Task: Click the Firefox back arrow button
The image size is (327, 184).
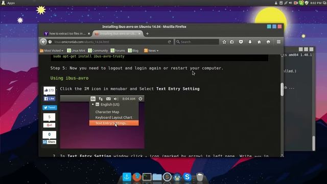Action: pyautogui.click(x=43, y=42)
